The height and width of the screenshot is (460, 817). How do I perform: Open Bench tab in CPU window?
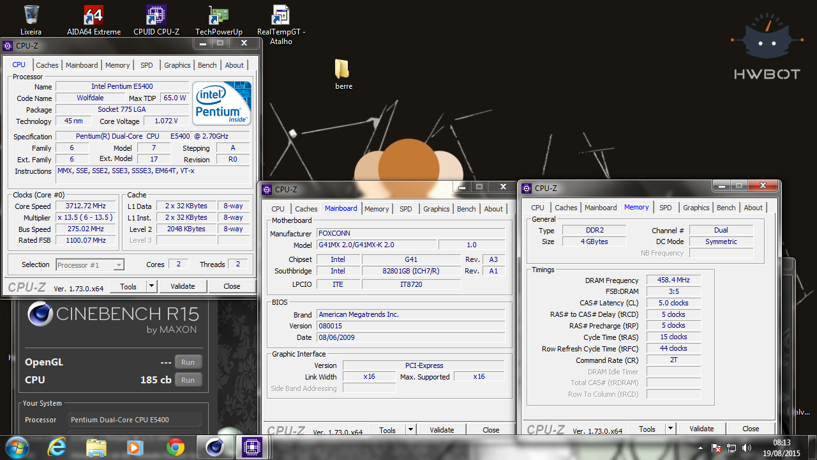(207, 65)
